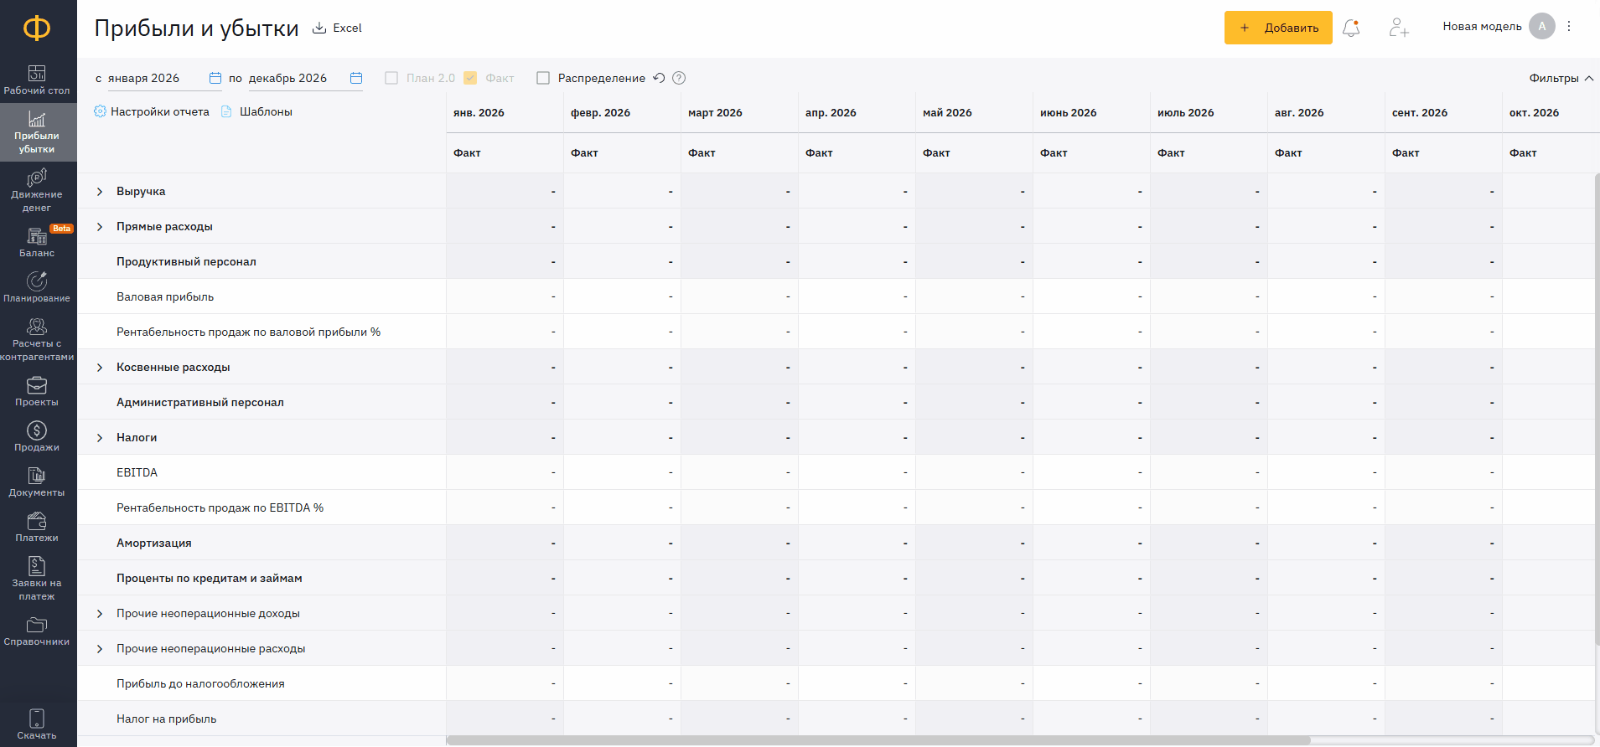Open the distribution help question icon
This screenshot has width=1600, height=747.
pyautogui.click(x=679, y=78)
